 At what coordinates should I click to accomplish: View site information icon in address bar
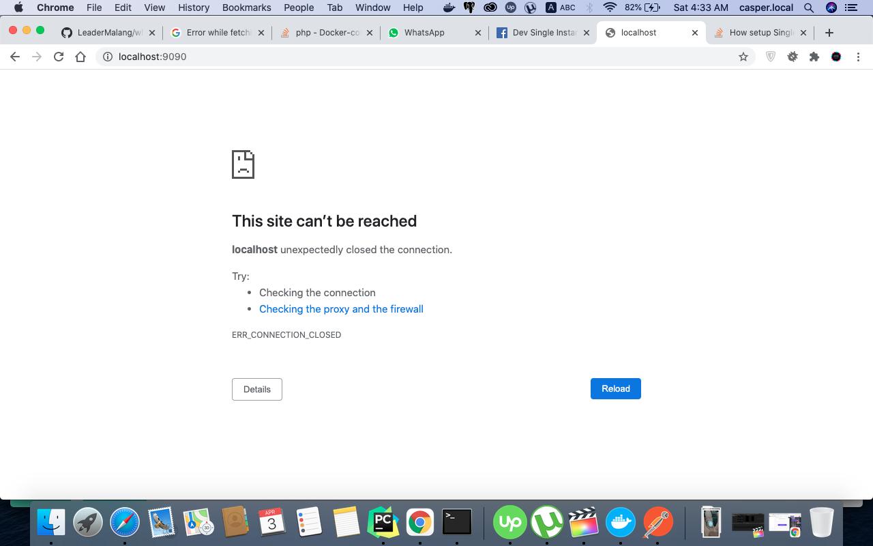(107, 57)
